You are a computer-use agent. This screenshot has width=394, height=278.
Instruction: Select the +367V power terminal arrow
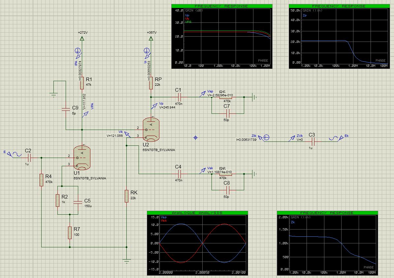[x=151, y=39]
